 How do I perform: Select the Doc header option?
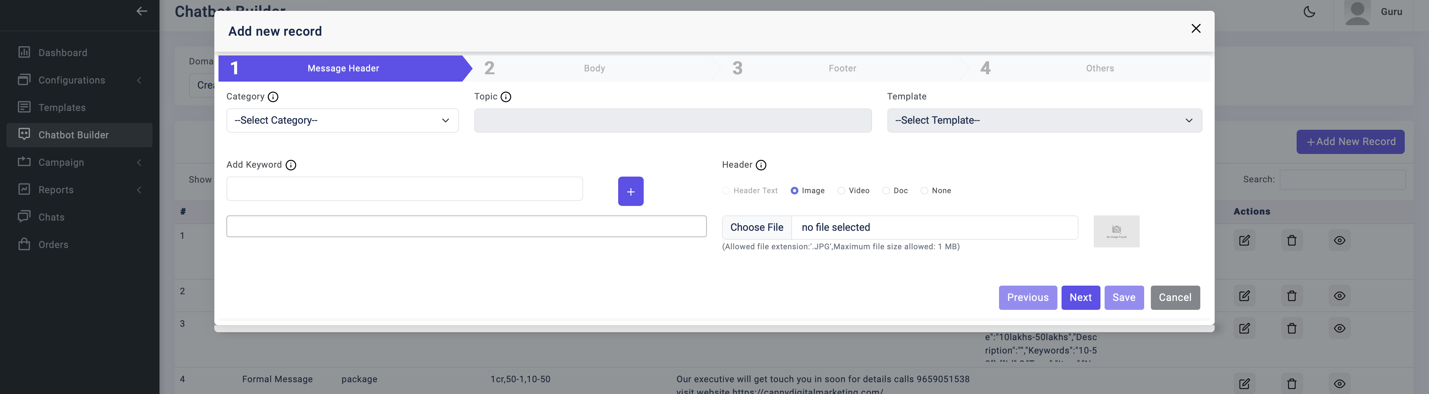pos(886,191)
